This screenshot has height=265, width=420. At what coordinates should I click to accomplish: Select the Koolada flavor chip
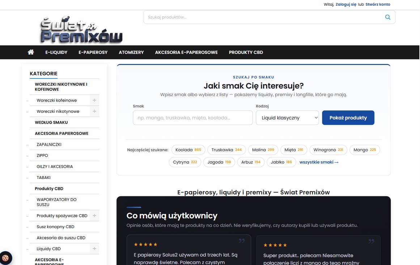click(x=188, y=150)
